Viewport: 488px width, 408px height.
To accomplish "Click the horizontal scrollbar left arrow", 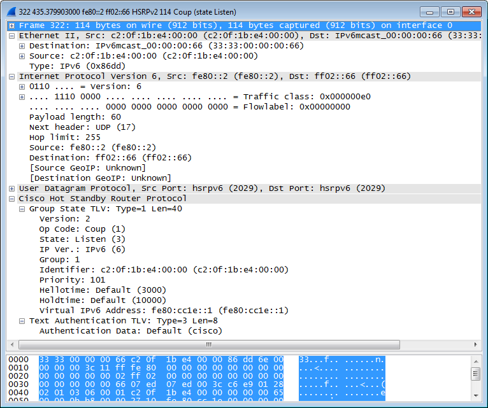I will pyautogui.click(x=12, y=344).
